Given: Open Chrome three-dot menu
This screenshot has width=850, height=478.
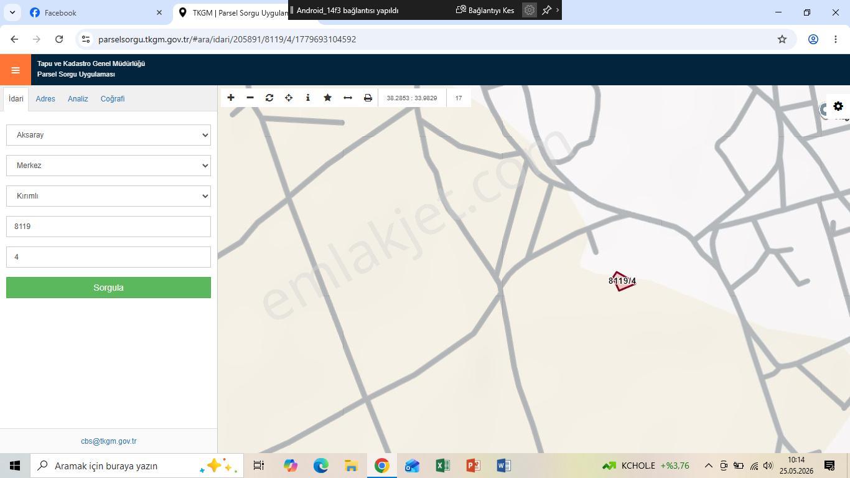Looking at the screenshot, I should tap(836, 39).
